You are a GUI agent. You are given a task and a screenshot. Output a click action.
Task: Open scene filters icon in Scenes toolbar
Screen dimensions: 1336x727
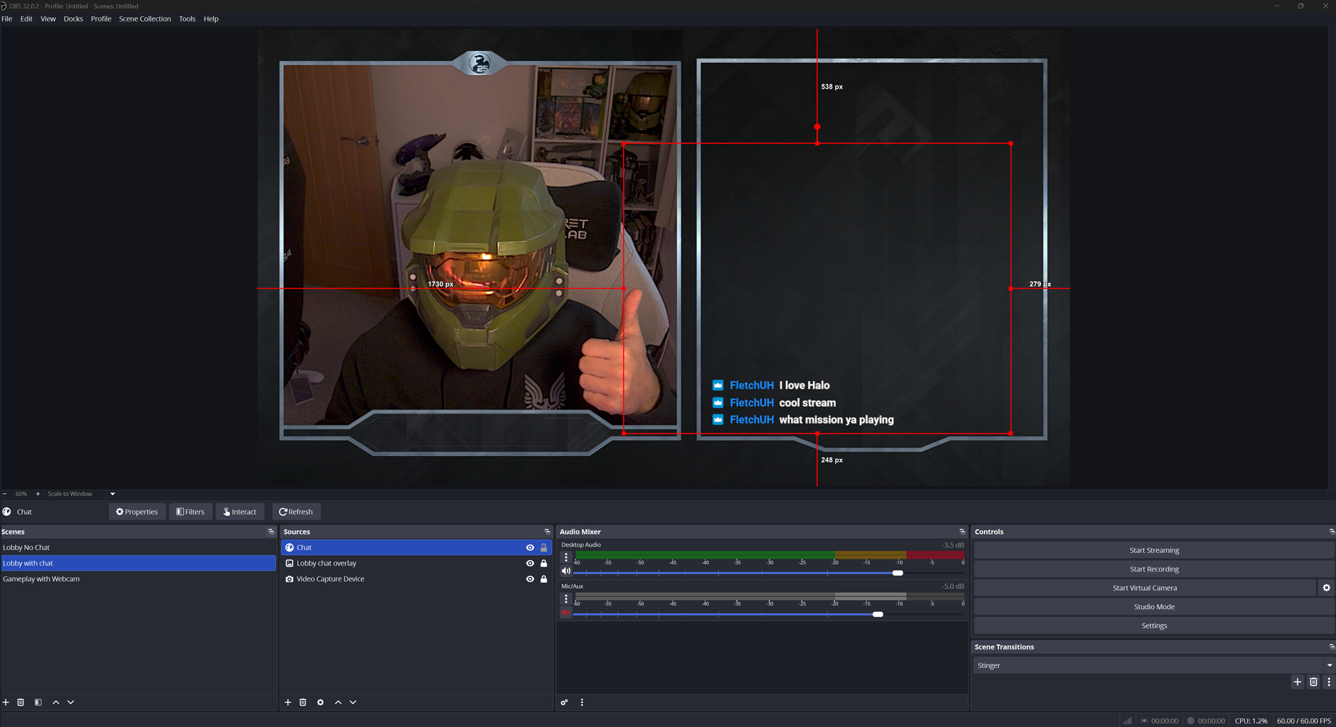click(38, 702)
